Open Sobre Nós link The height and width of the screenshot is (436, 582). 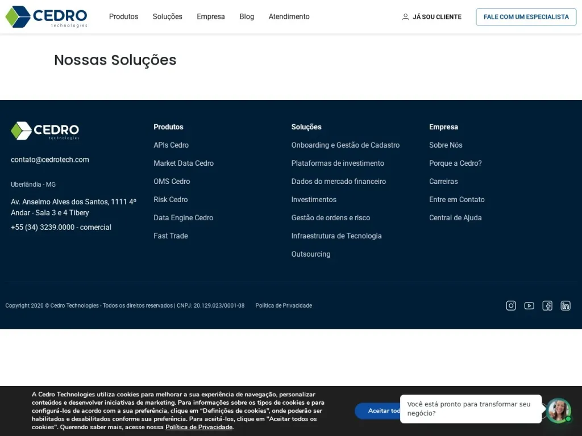[x=446, y=145]
